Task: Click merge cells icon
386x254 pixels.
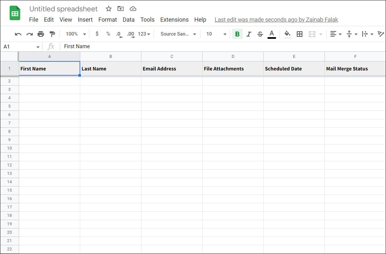Action: (x=312, y=34)
